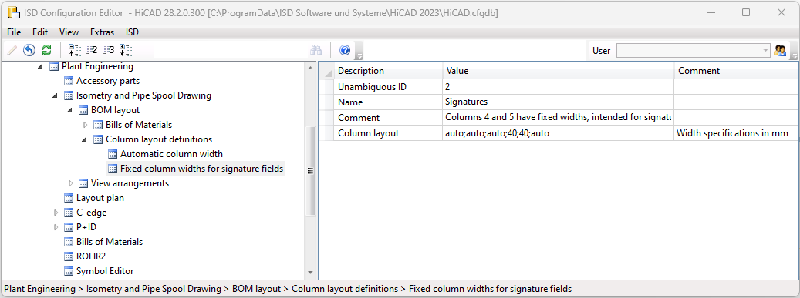
Task: Expand the View arrangements node
Action: pyautogui.click(x=70, y=183)
